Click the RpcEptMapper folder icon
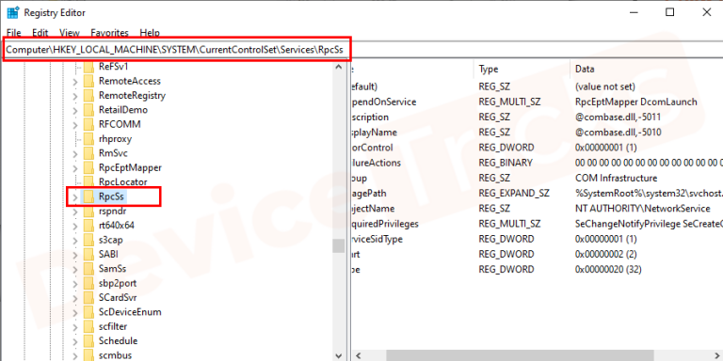Image resolution: width=723 pixels, height=361 pixels. 88,167
